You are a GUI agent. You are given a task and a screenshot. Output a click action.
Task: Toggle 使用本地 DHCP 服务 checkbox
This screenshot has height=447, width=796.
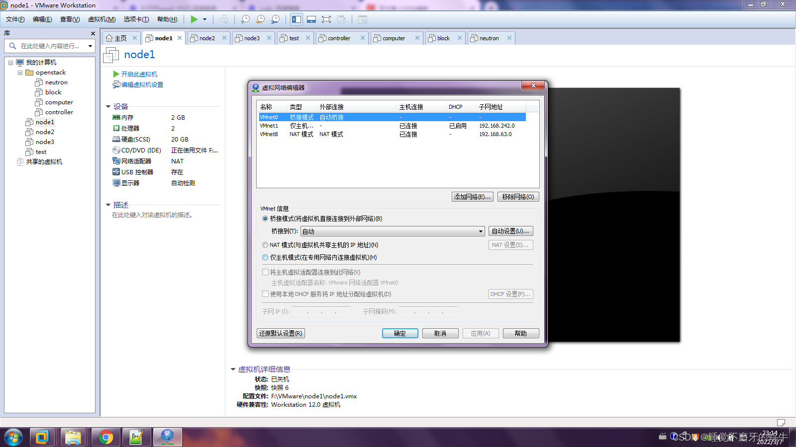click(x=266, y=294)
